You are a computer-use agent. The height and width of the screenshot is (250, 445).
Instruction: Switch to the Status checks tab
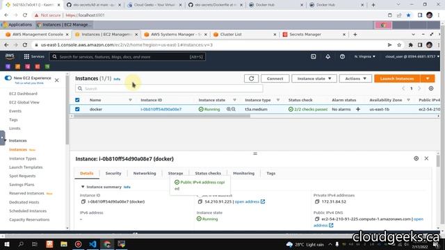208,173
